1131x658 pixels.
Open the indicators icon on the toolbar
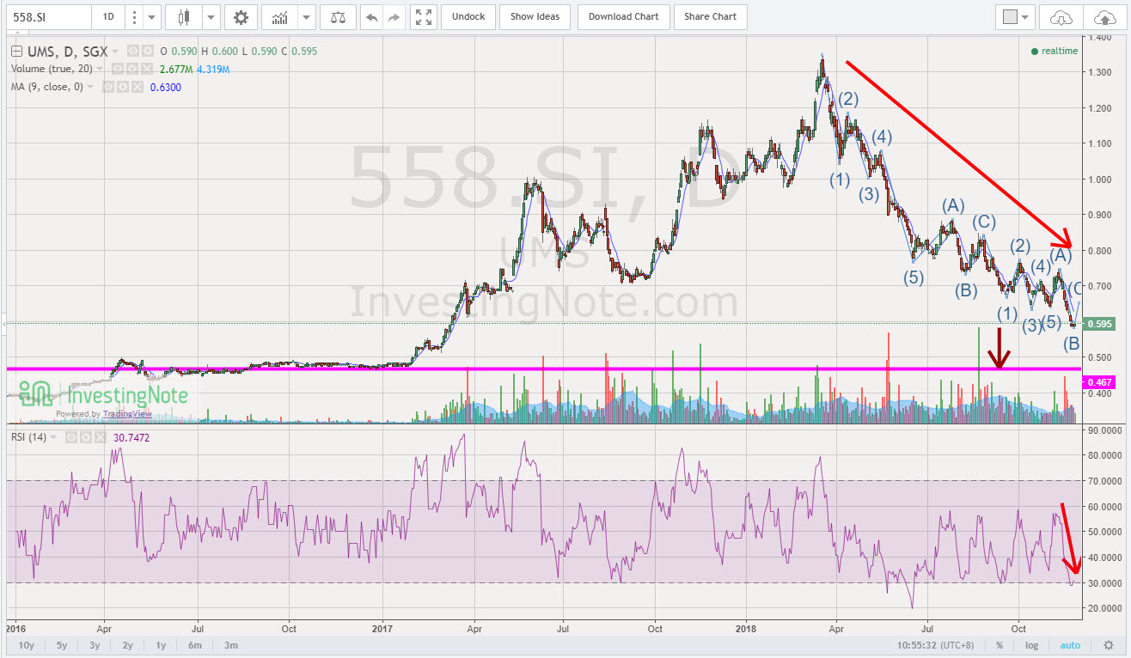(280, 16)
